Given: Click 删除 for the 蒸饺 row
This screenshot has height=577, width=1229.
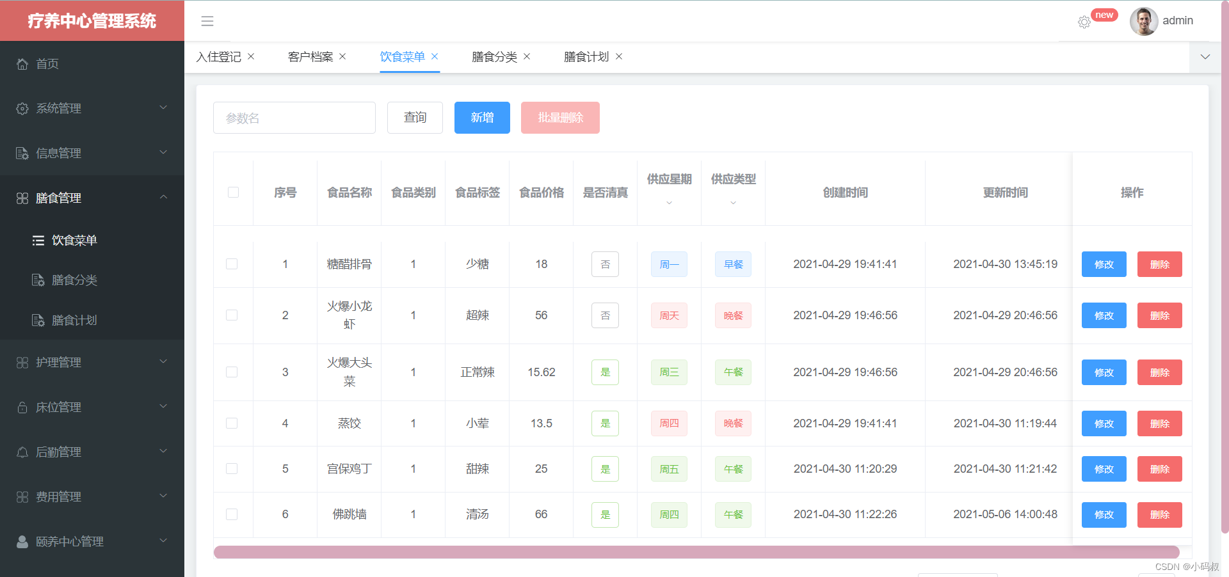Looking at the screenshot, I should tap(1159, 423).
